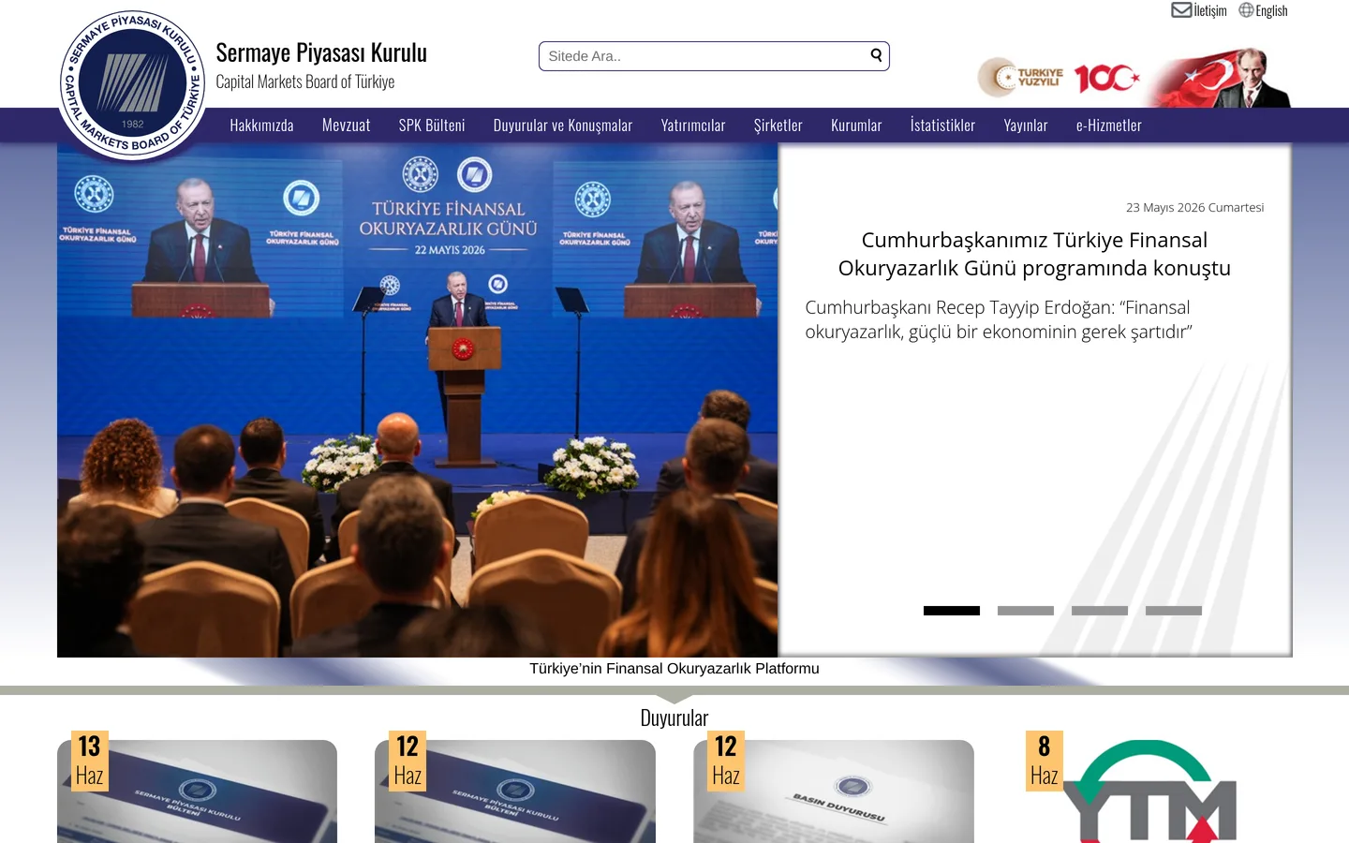The image size is (1349, 843).
Task: Open the SPK Bülteni menu
Action: click(432, 126)
